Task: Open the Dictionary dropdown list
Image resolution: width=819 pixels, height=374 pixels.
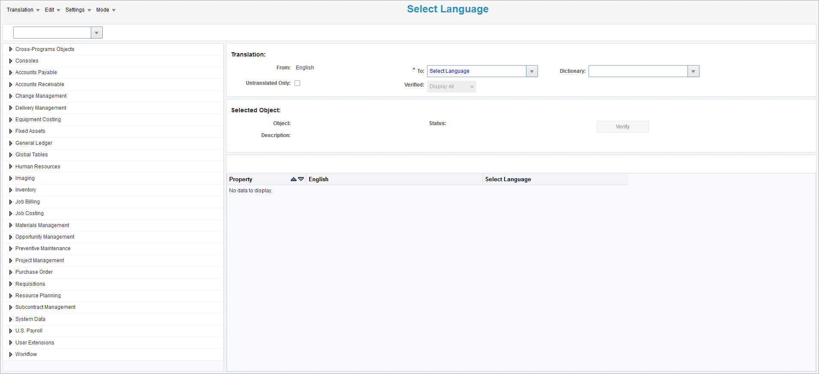Action: (x=693, y=71)
